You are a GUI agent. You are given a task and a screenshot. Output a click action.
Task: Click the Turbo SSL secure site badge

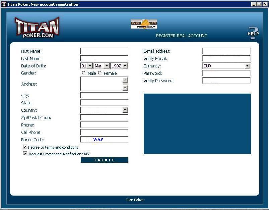(x=144, y=24)
